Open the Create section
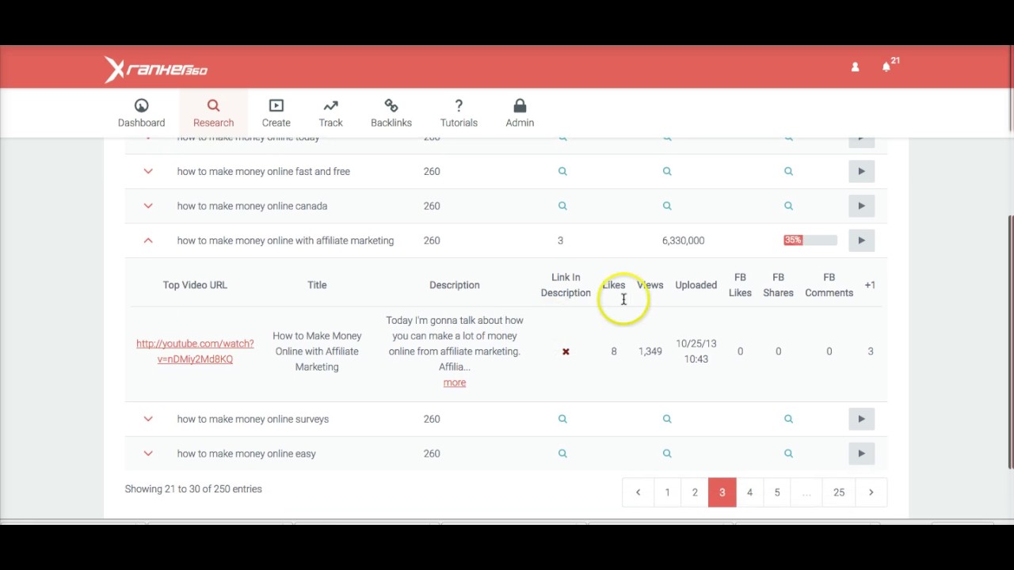 click(x=276, y=113)
